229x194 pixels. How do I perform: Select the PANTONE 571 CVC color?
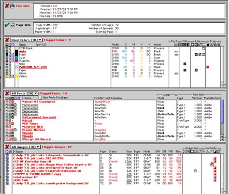[33, 67]
